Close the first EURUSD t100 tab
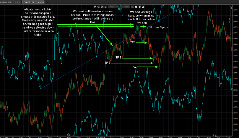The height and width of the screenshot is (138, 239). pyautogui.click(x=20, y=2)
